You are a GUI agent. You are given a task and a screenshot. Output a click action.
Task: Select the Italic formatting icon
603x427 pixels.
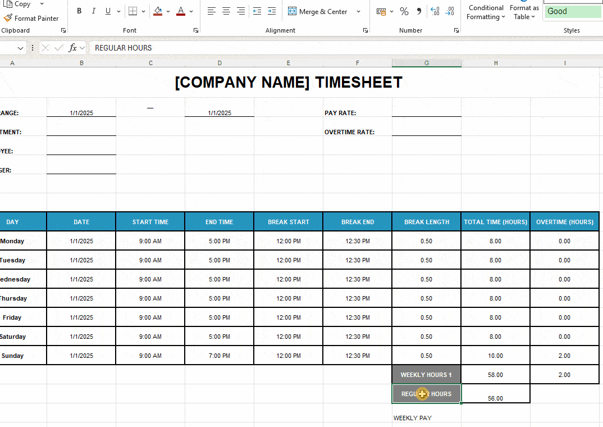tap(93, 11)
